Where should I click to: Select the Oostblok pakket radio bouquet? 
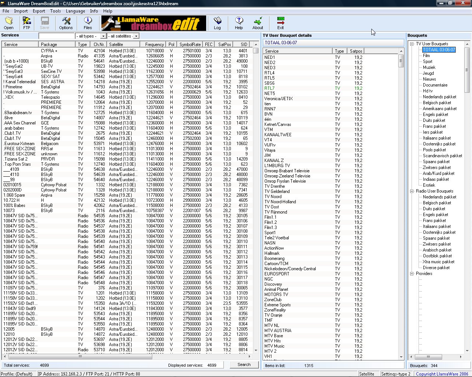(x=437, y=256)
